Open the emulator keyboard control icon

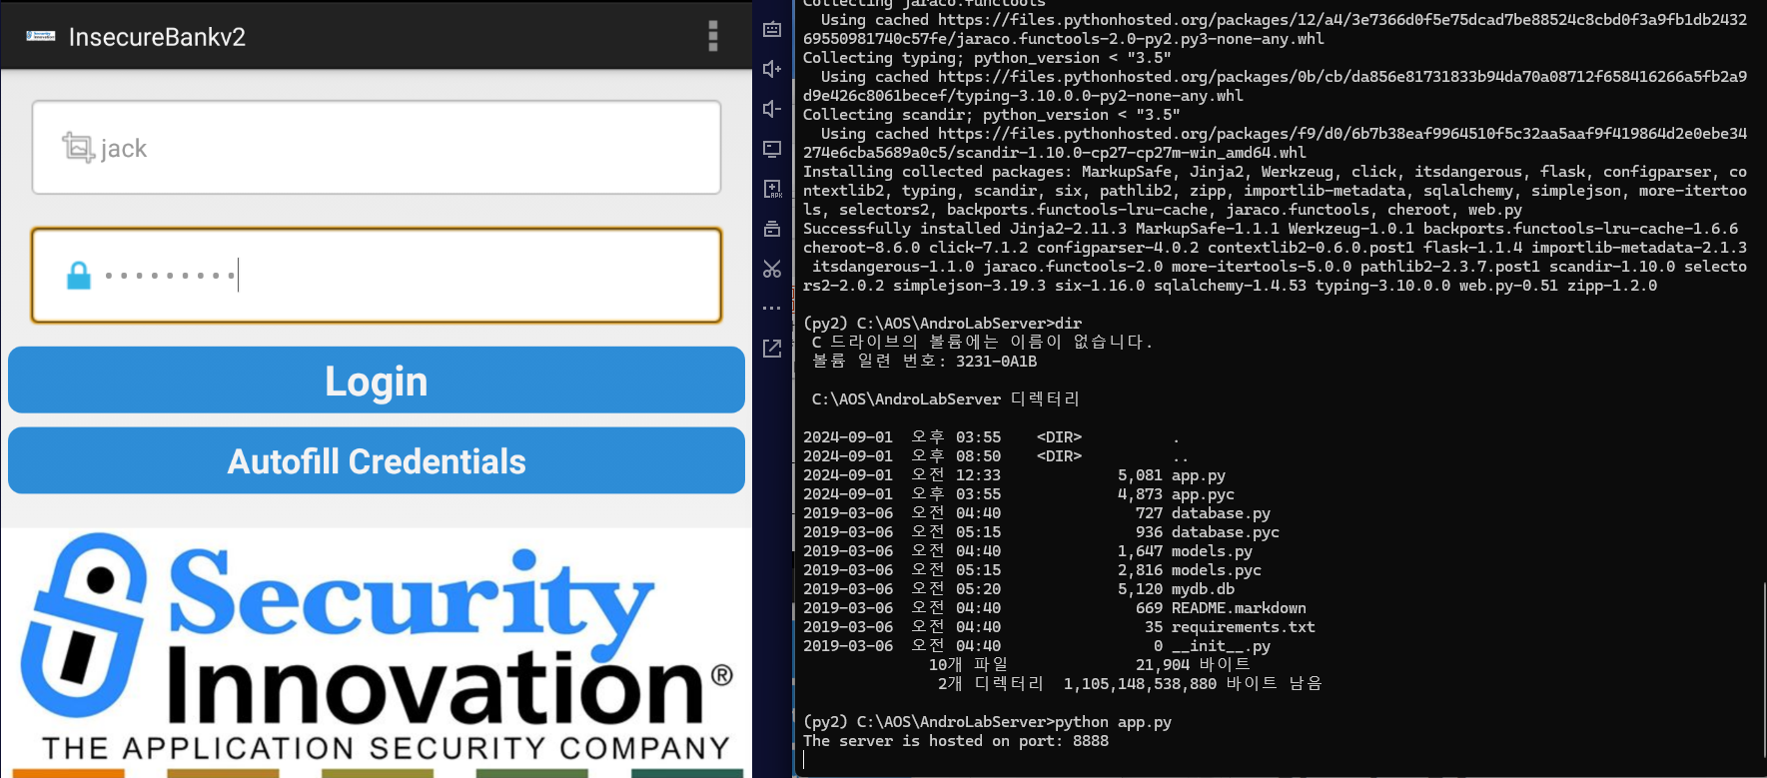[772, 29]
